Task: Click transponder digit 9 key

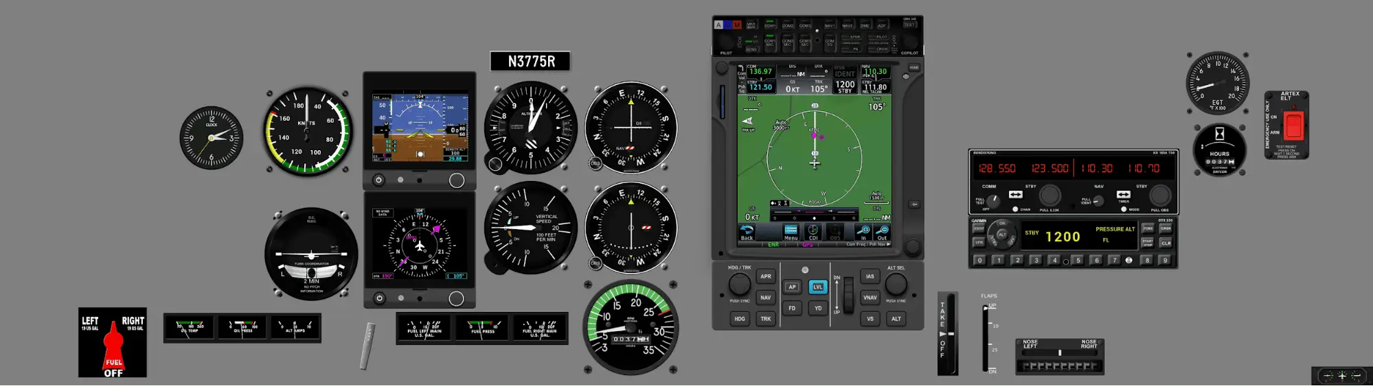Action: click(x=1165, y=261)
